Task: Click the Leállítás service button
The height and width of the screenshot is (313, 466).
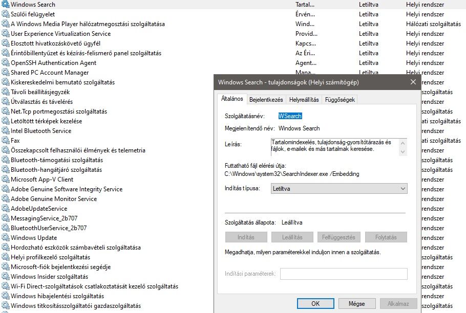Action: [292, 237]
